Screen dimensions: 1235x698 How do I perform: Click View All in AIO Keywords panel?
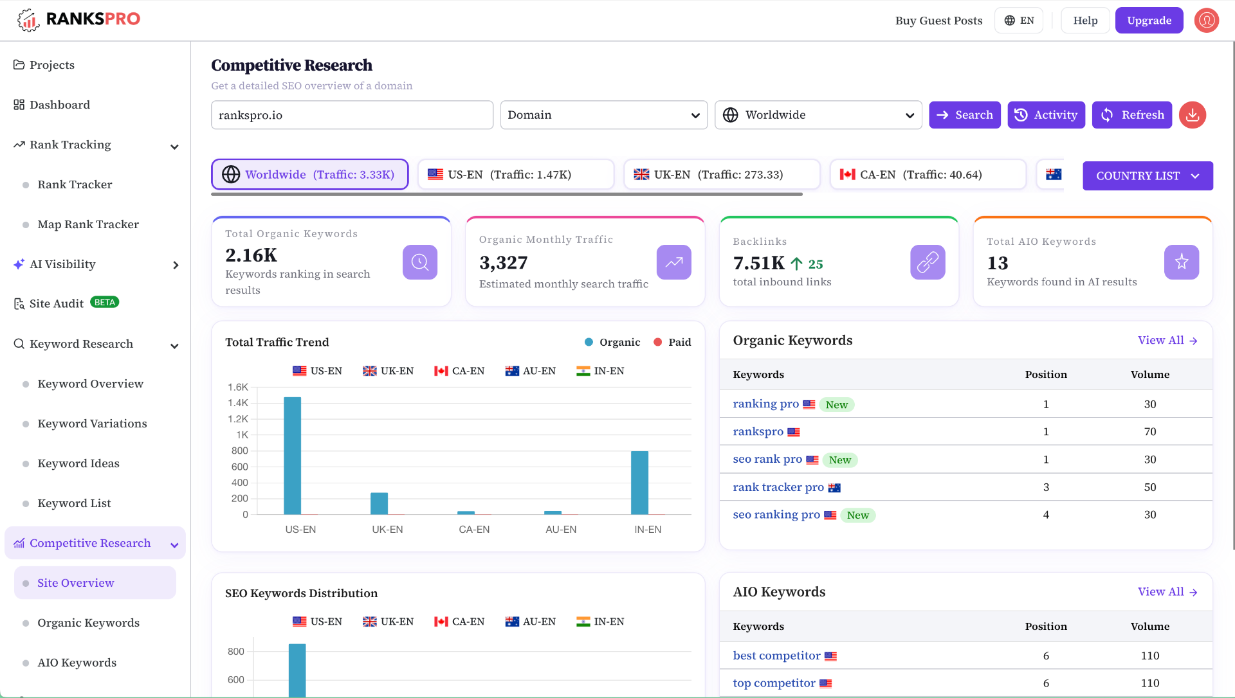[1167, 591]
